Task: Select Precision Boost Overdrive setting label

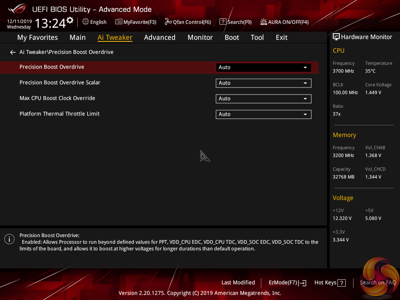Action: [x=52, y=67]
